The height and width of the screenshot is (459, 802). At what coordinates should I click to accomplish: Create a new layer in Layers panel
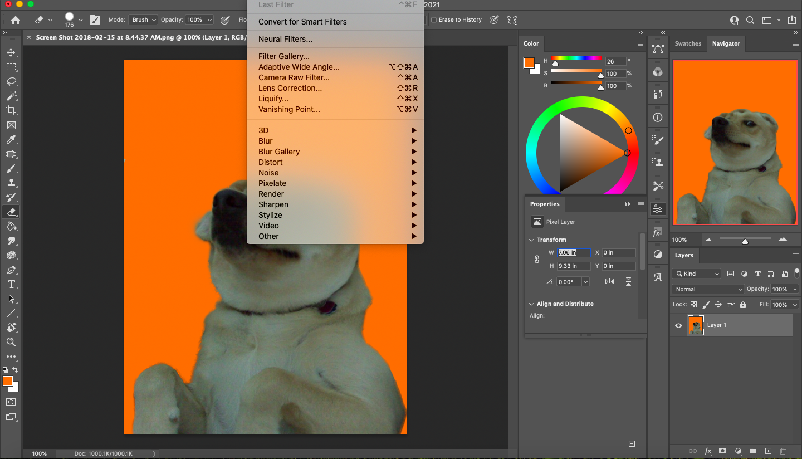point(768,451)
